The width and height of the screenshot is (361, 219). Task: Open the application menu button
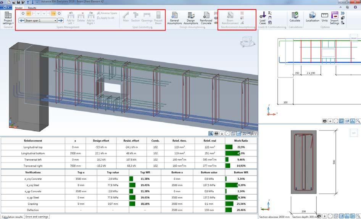click(x=6, y=7)
